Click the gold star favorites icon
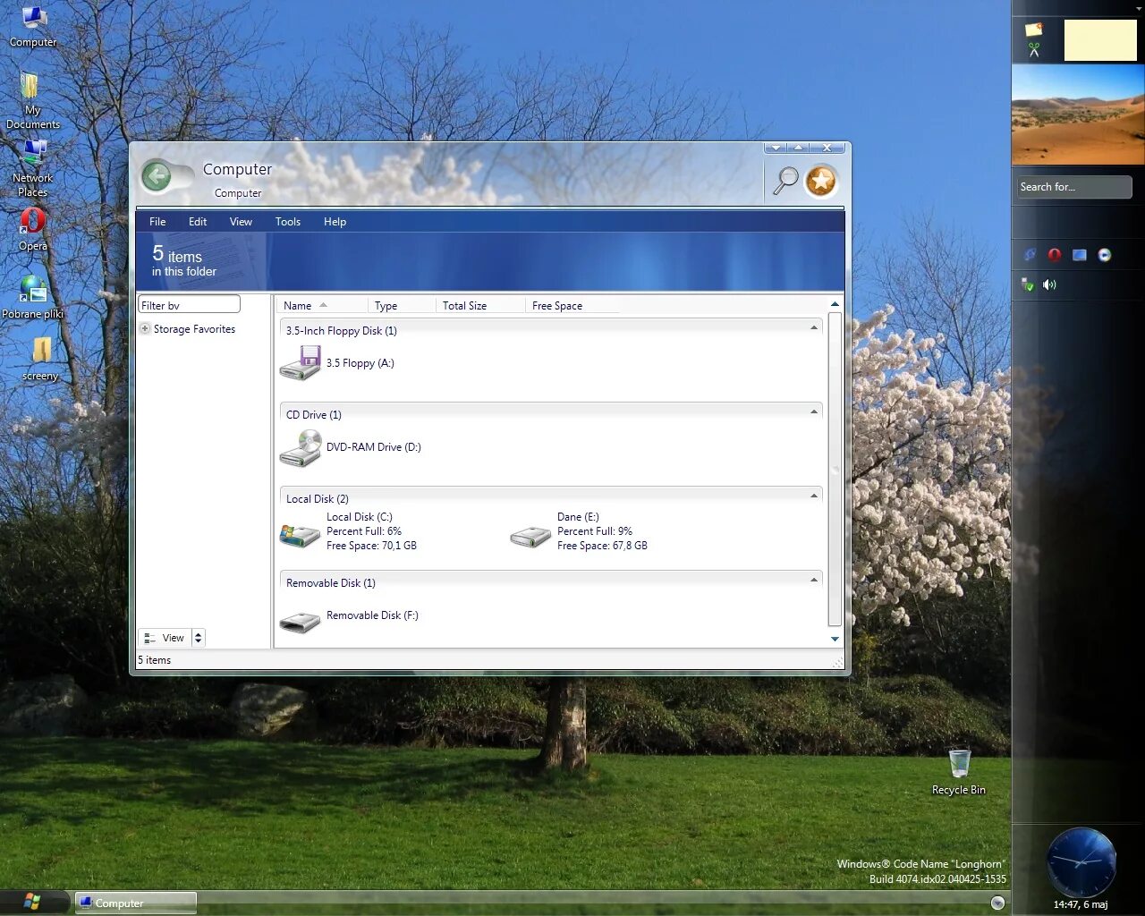This screenshot has width=1145, height=916. 820,182
